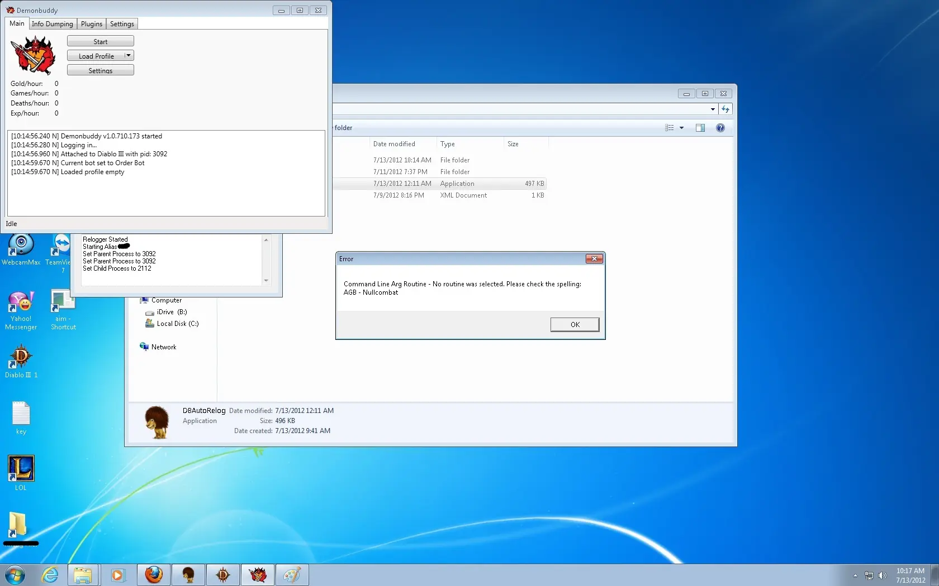Image resolution: width=939 pixels, height=586 pixels.
Task: Open the Load Profile dropdown arrow
Action: click(x=129, y=56)
